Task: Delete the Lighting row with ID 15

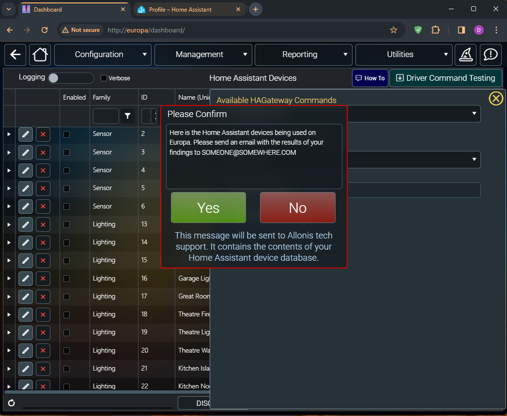Action: (43, 260)
